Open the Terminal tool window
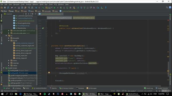The width and height of the screenshot is (172, 96). tap(80, 88)
